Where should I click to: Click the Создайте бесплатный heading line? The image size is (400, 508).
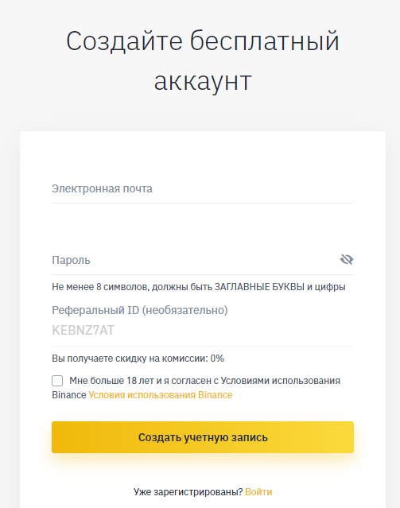[x=203, y=41]
